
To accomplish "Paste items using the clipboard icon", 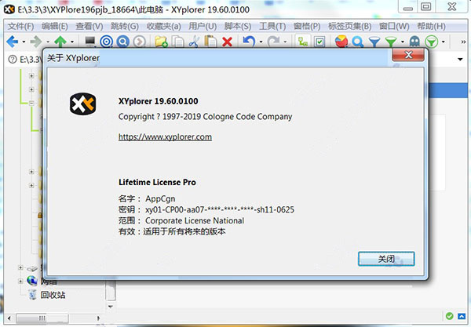I will 210,42.
